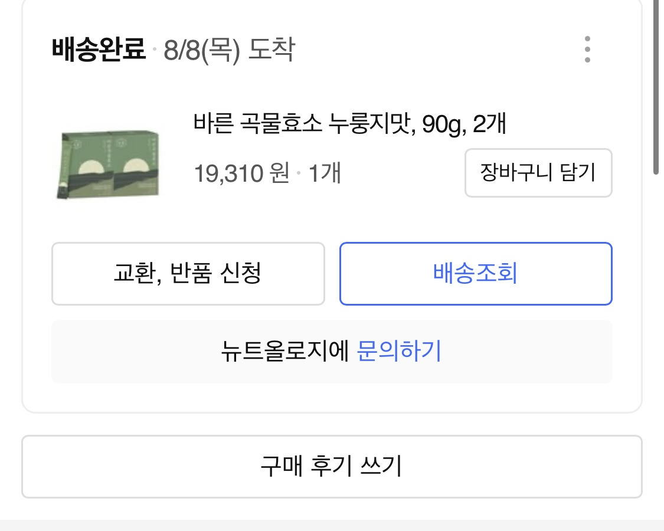Click 뉴트올로지에 문의하기 inquiry bar
The width and height of the screenshot is (664, 531).
[332, 351]
